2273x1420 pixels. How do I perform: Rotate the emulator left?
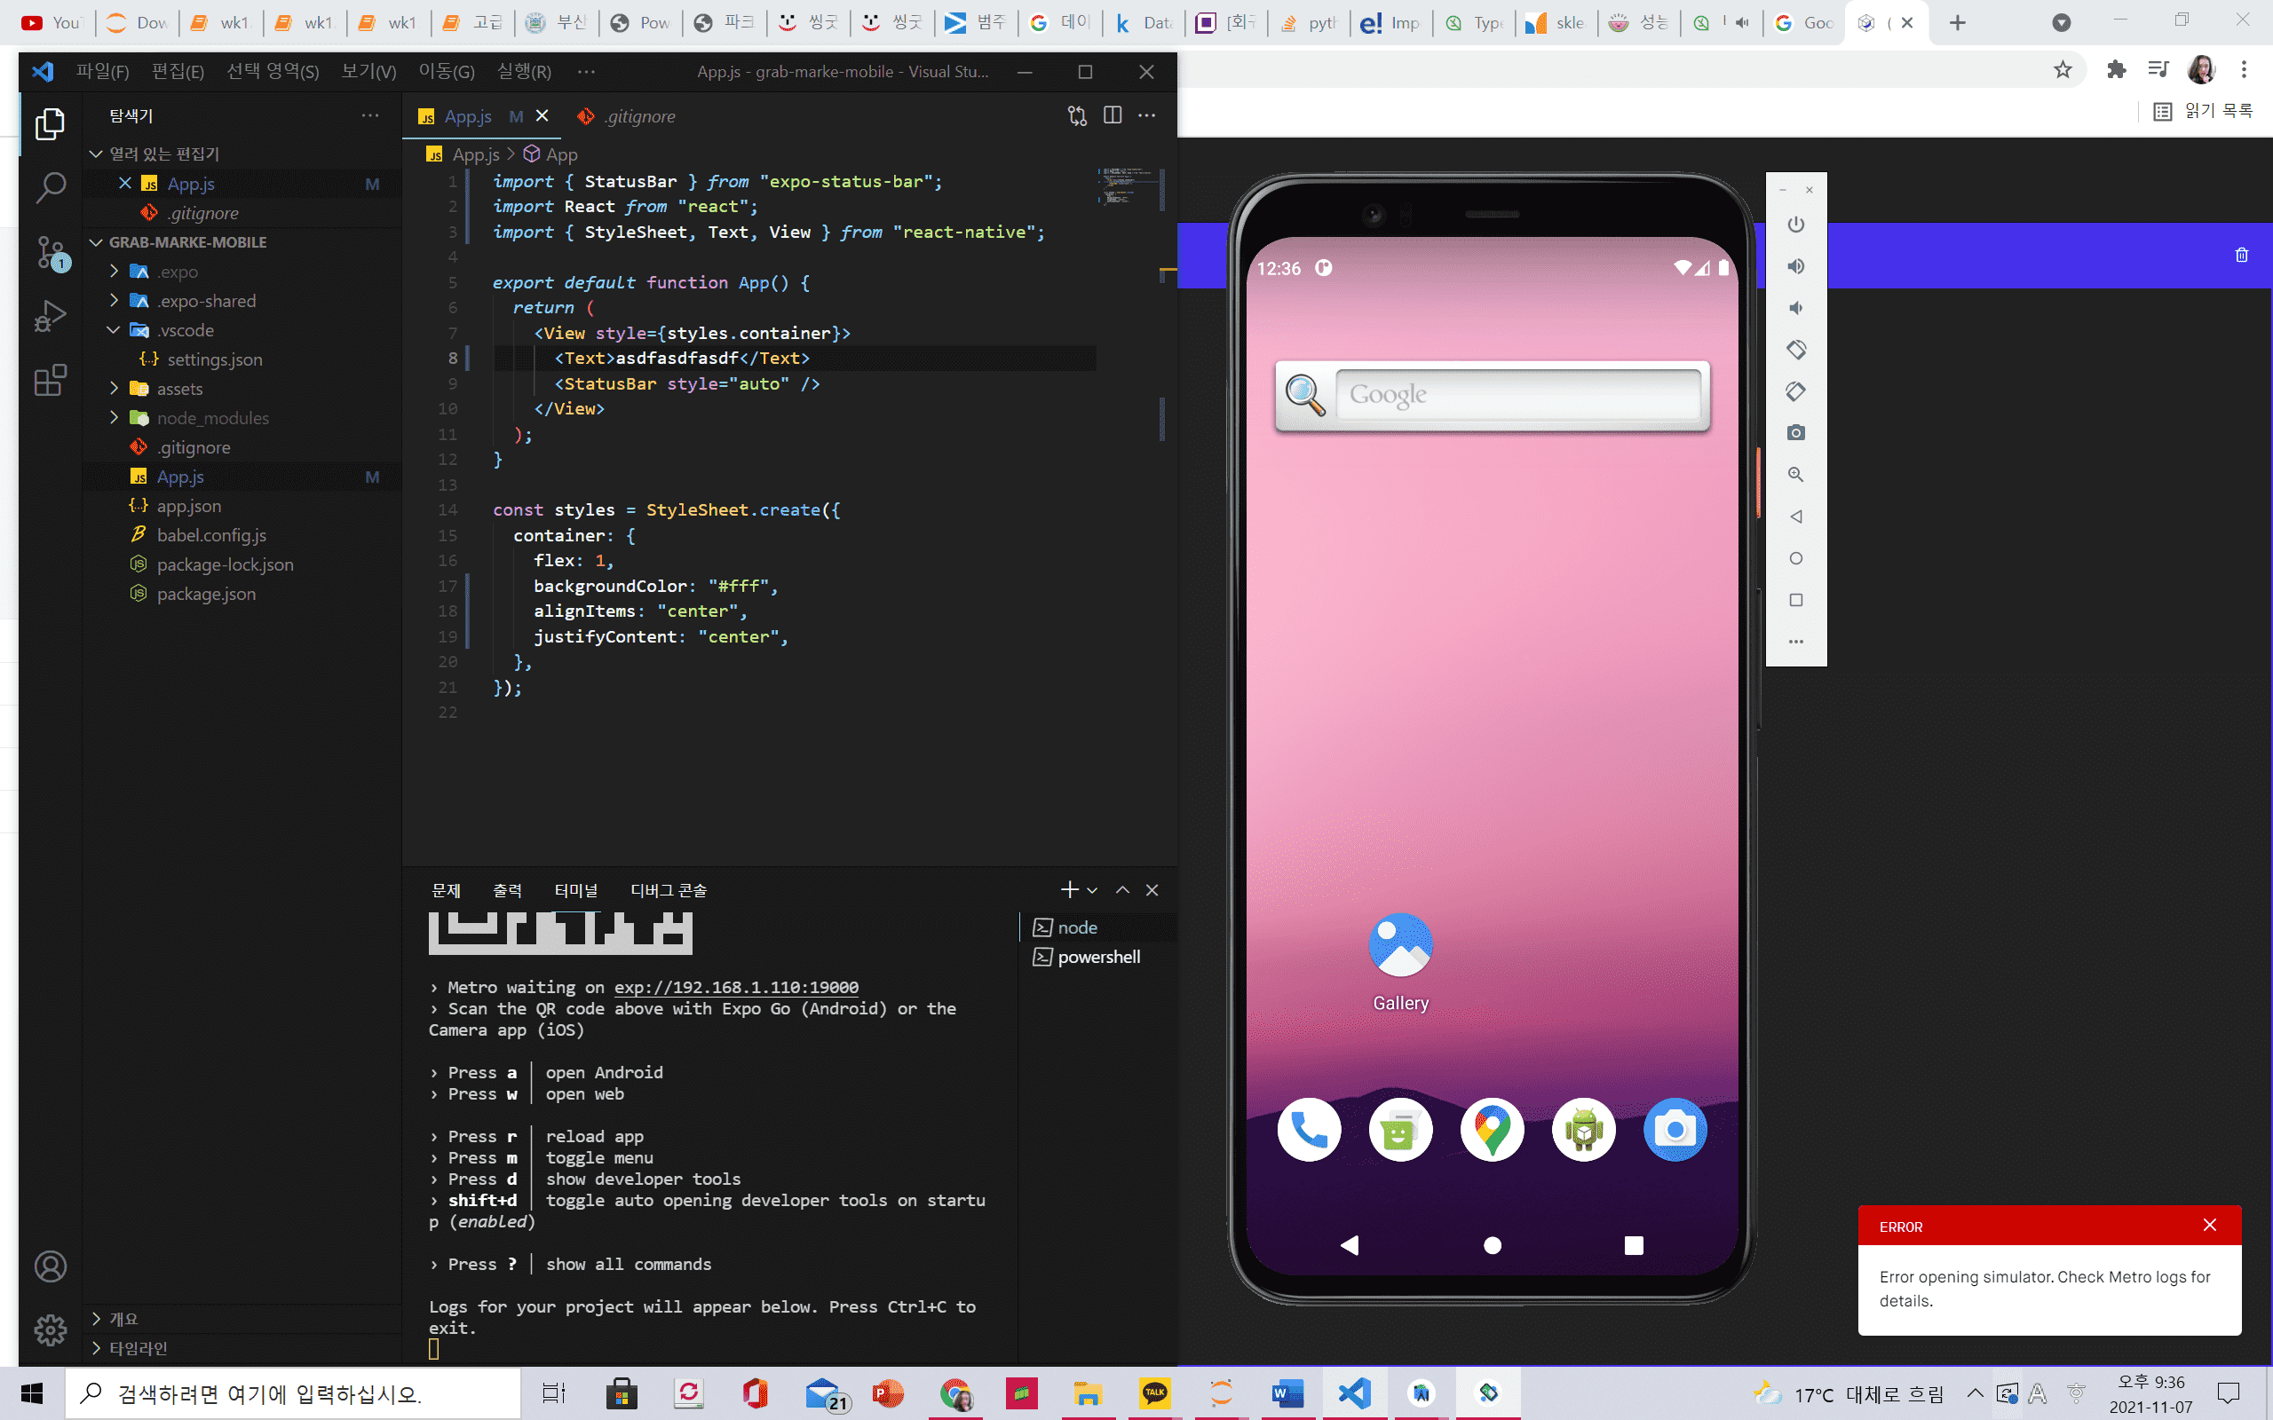[1795, 351]
